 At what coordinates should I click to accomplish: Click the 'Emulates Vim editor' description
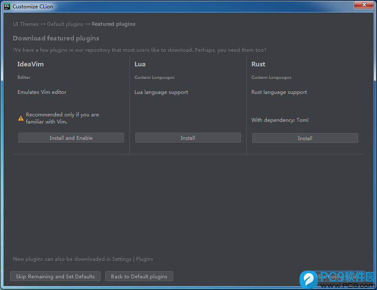click(42, 92)
